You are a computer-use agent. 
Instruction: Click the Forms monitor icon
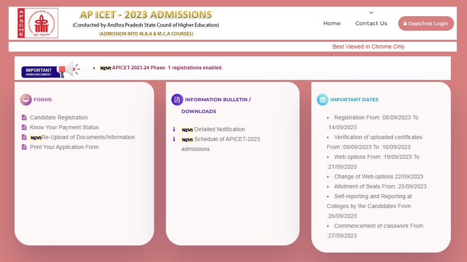tap(26, 100)
